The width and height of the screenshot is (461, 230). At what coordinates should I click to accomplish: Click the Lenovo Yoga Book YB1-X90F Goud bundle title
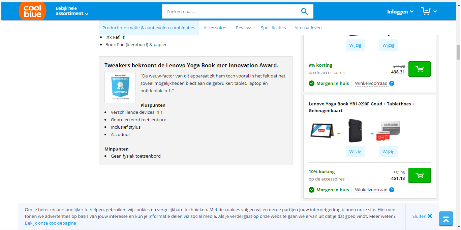[x=362, y=107]
